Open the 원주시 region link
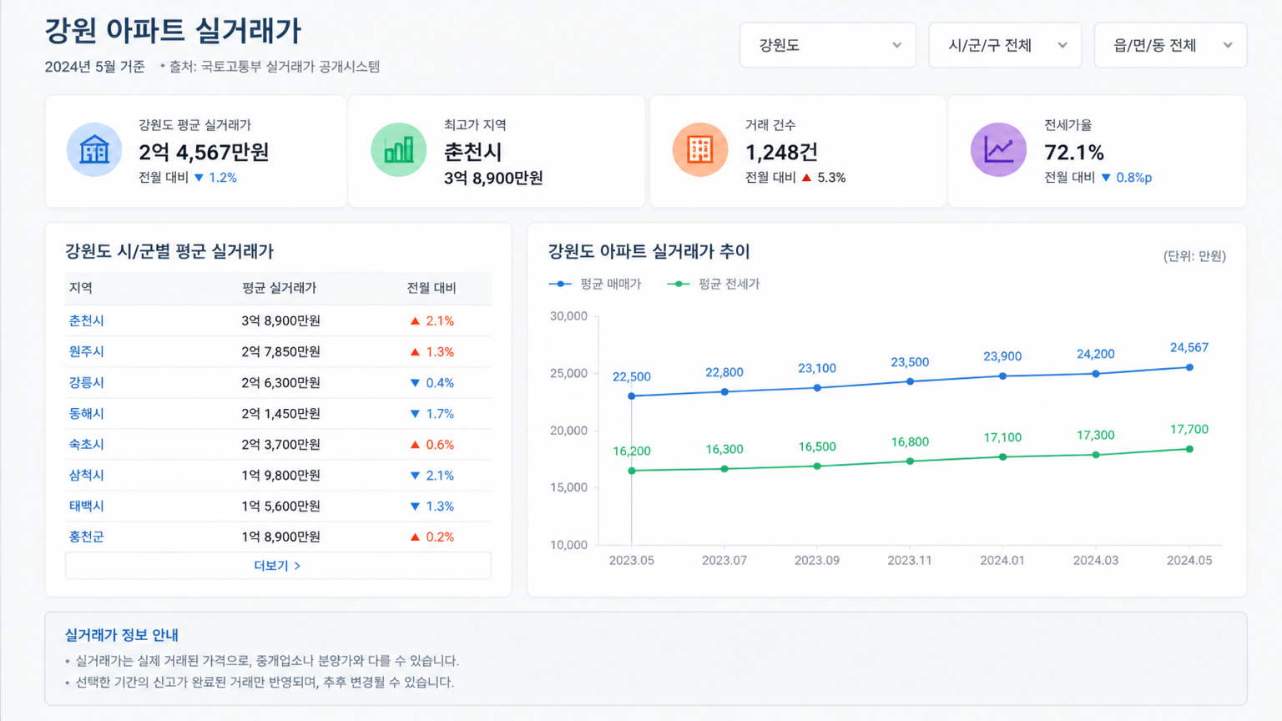1282x721 pixels. click(86, 351)
